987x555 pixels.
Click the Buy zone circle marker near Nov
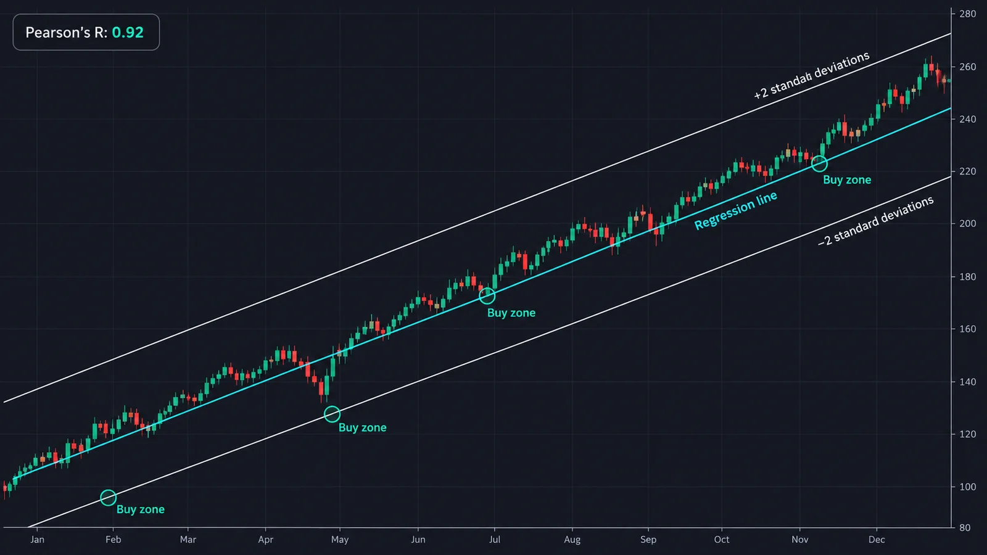819,163
